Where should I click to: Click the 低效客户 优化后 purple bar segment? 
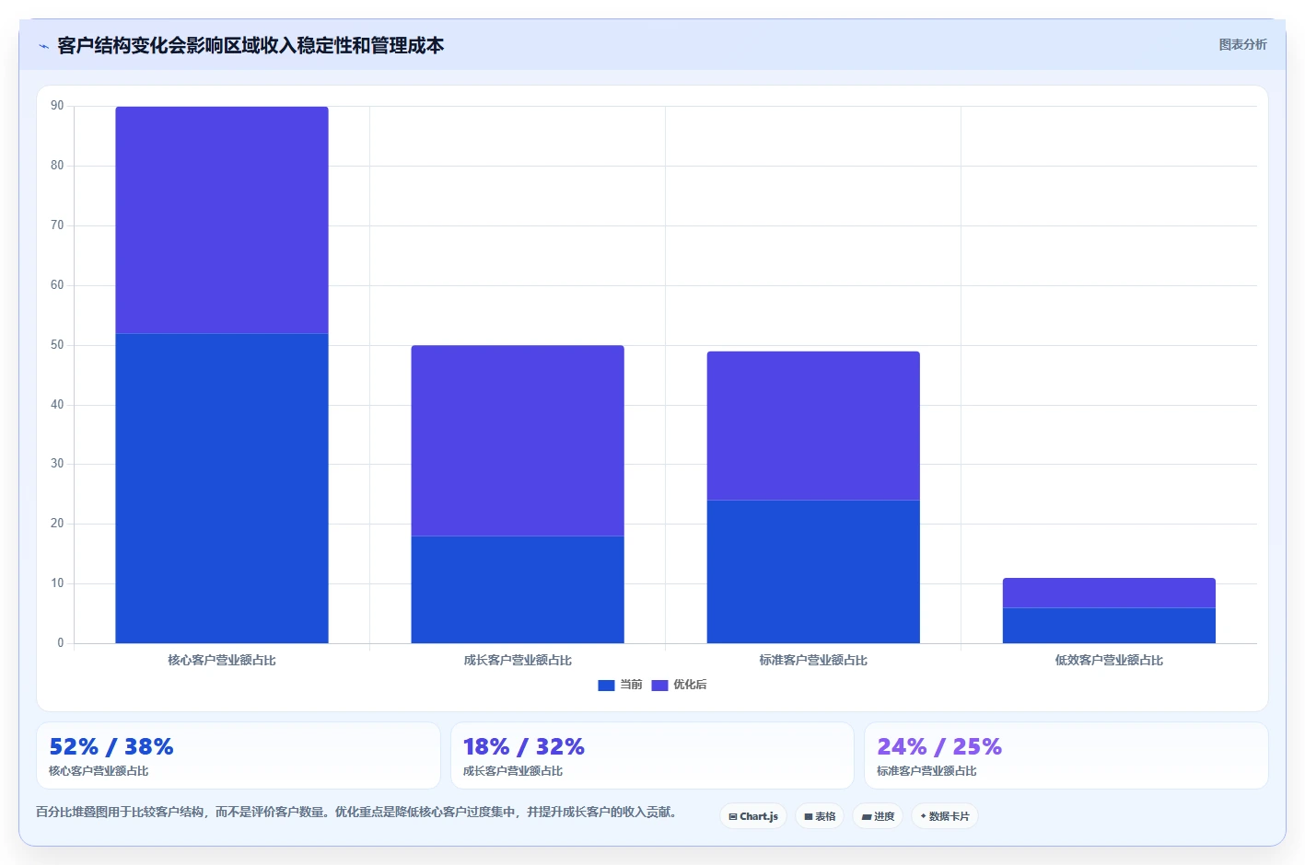(1109, 593)
